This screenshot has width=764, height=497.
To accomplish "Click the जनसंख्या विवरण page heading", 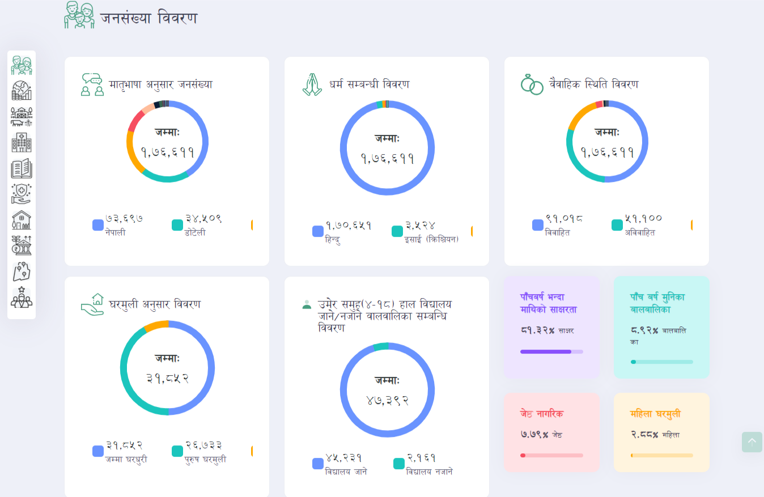I will [x=149, y=18].
